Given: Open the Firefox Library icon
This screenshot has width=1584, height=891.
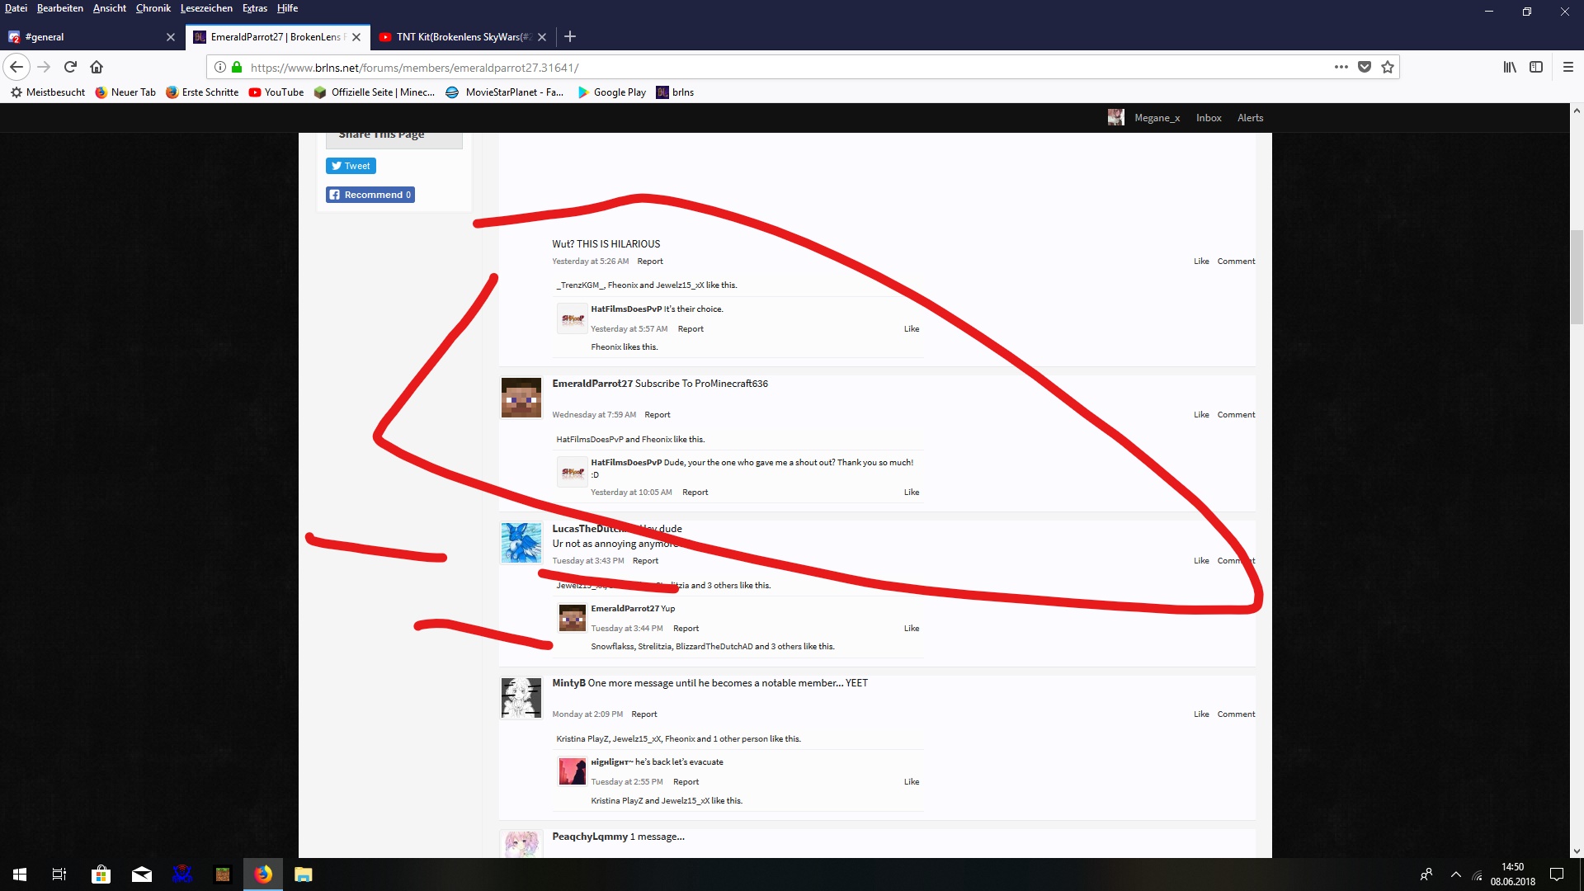Looking at the screenshot, I should click(1510, 67).
